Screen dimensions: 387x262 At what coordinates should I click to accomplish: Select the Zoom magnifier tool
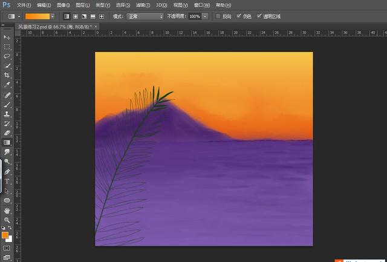point(7,220)
